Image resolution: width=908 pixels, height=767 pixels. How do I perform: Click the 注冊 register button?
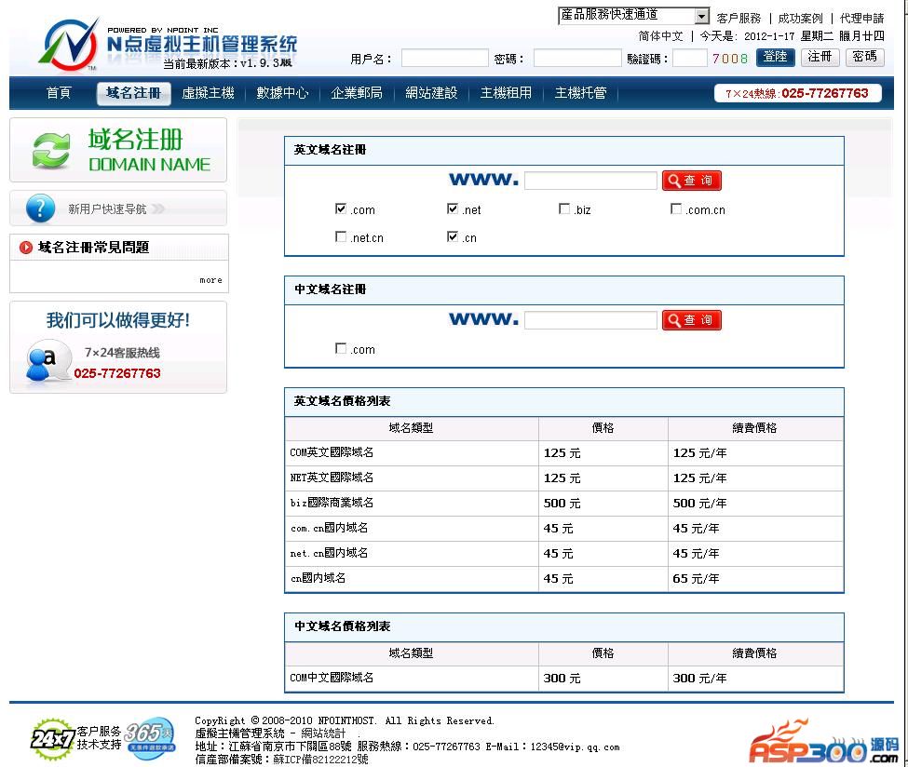point(820,58)
